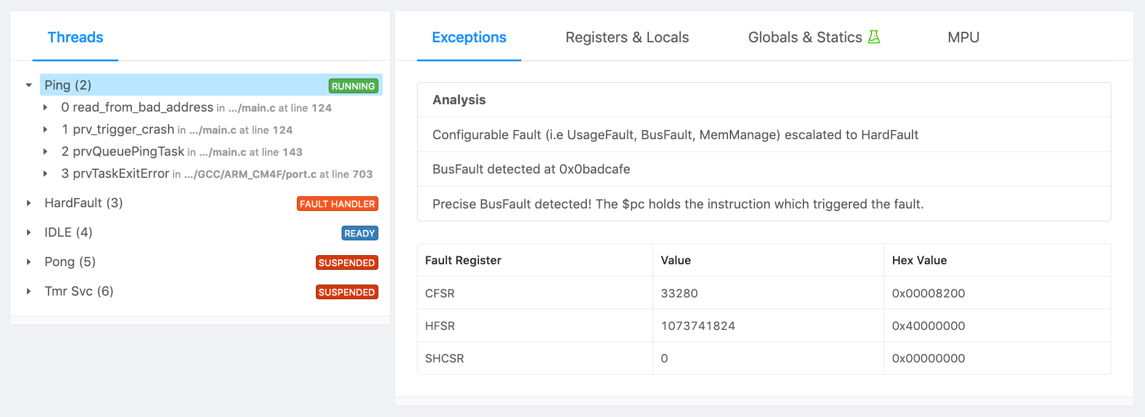Click the READY badge on IDLE
This screenshot has height=417, width=1145.
[359, 233]
